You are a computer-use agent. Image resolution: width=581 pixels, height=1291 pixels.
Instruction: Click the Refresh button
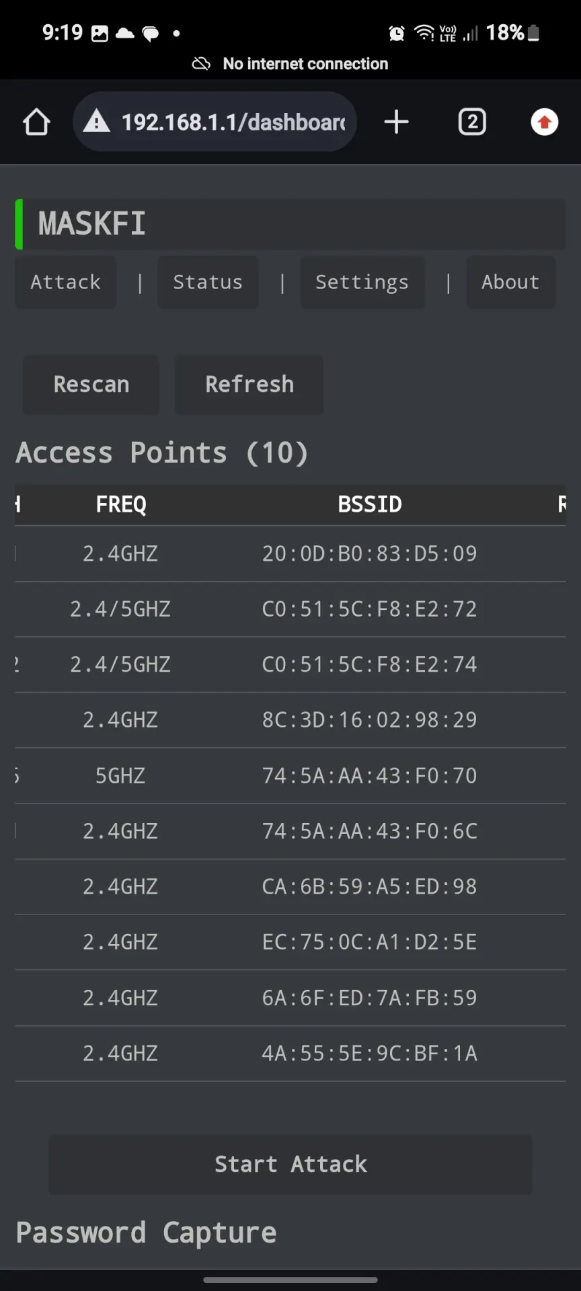249,385
